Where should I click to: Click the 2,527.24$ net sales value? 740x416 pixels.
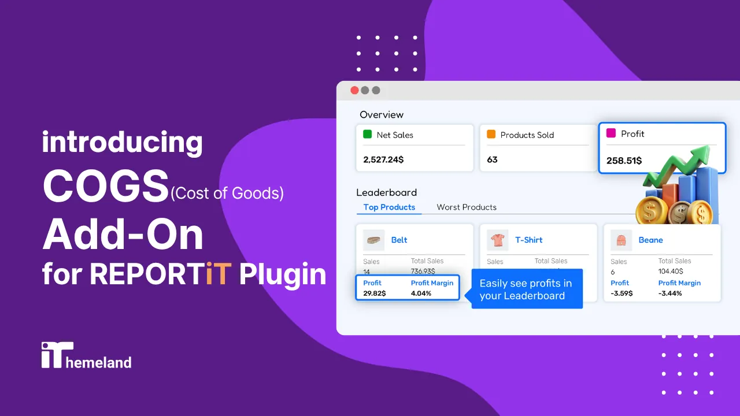tap(383, 159)
